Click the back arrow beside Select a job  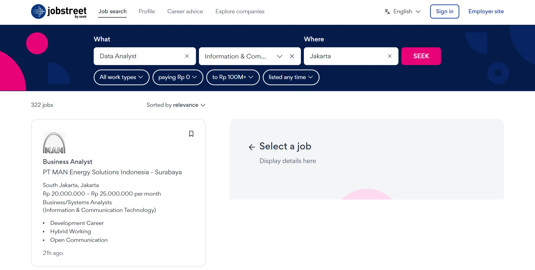(x=252, y=147)
